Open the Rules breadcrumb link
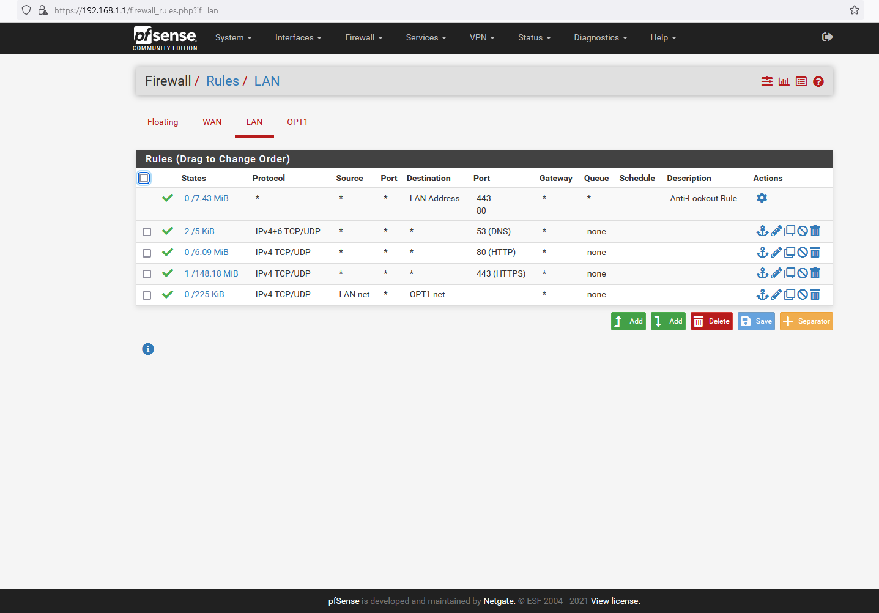 click(x=223, y=81)
